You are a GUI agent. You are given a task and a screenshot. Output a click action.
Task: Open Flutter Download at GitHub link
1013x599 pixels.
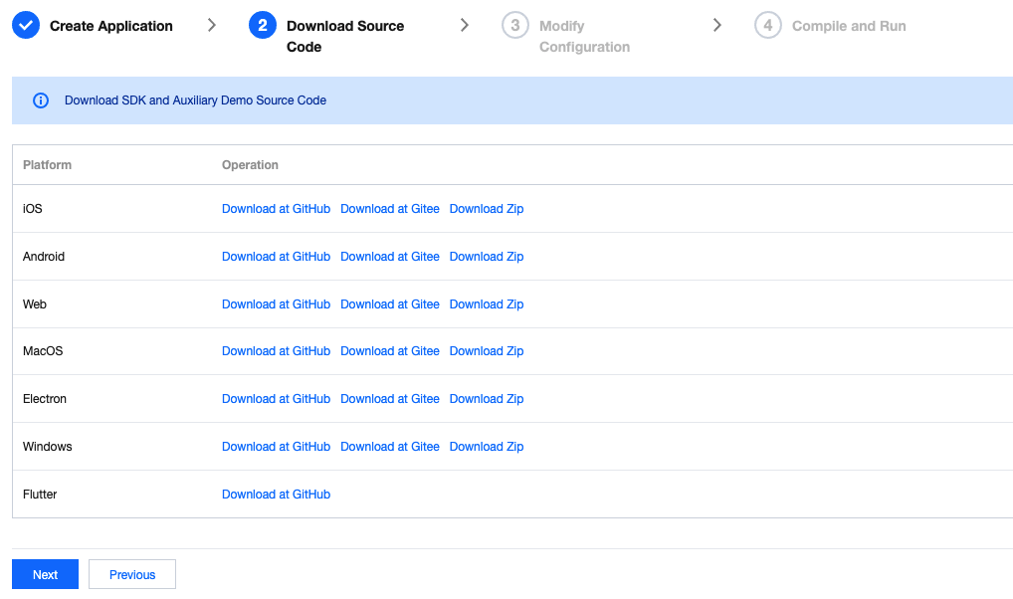point(276,495)
